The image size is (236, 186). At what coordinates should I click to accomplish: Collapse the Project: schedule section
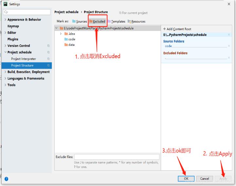coord(5,52)
